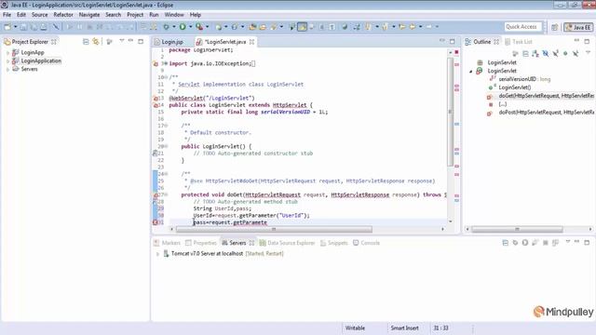The image size is (596, 335).
Task: Click the editor vertical scrollbar thumb
Action: point(451,112)
